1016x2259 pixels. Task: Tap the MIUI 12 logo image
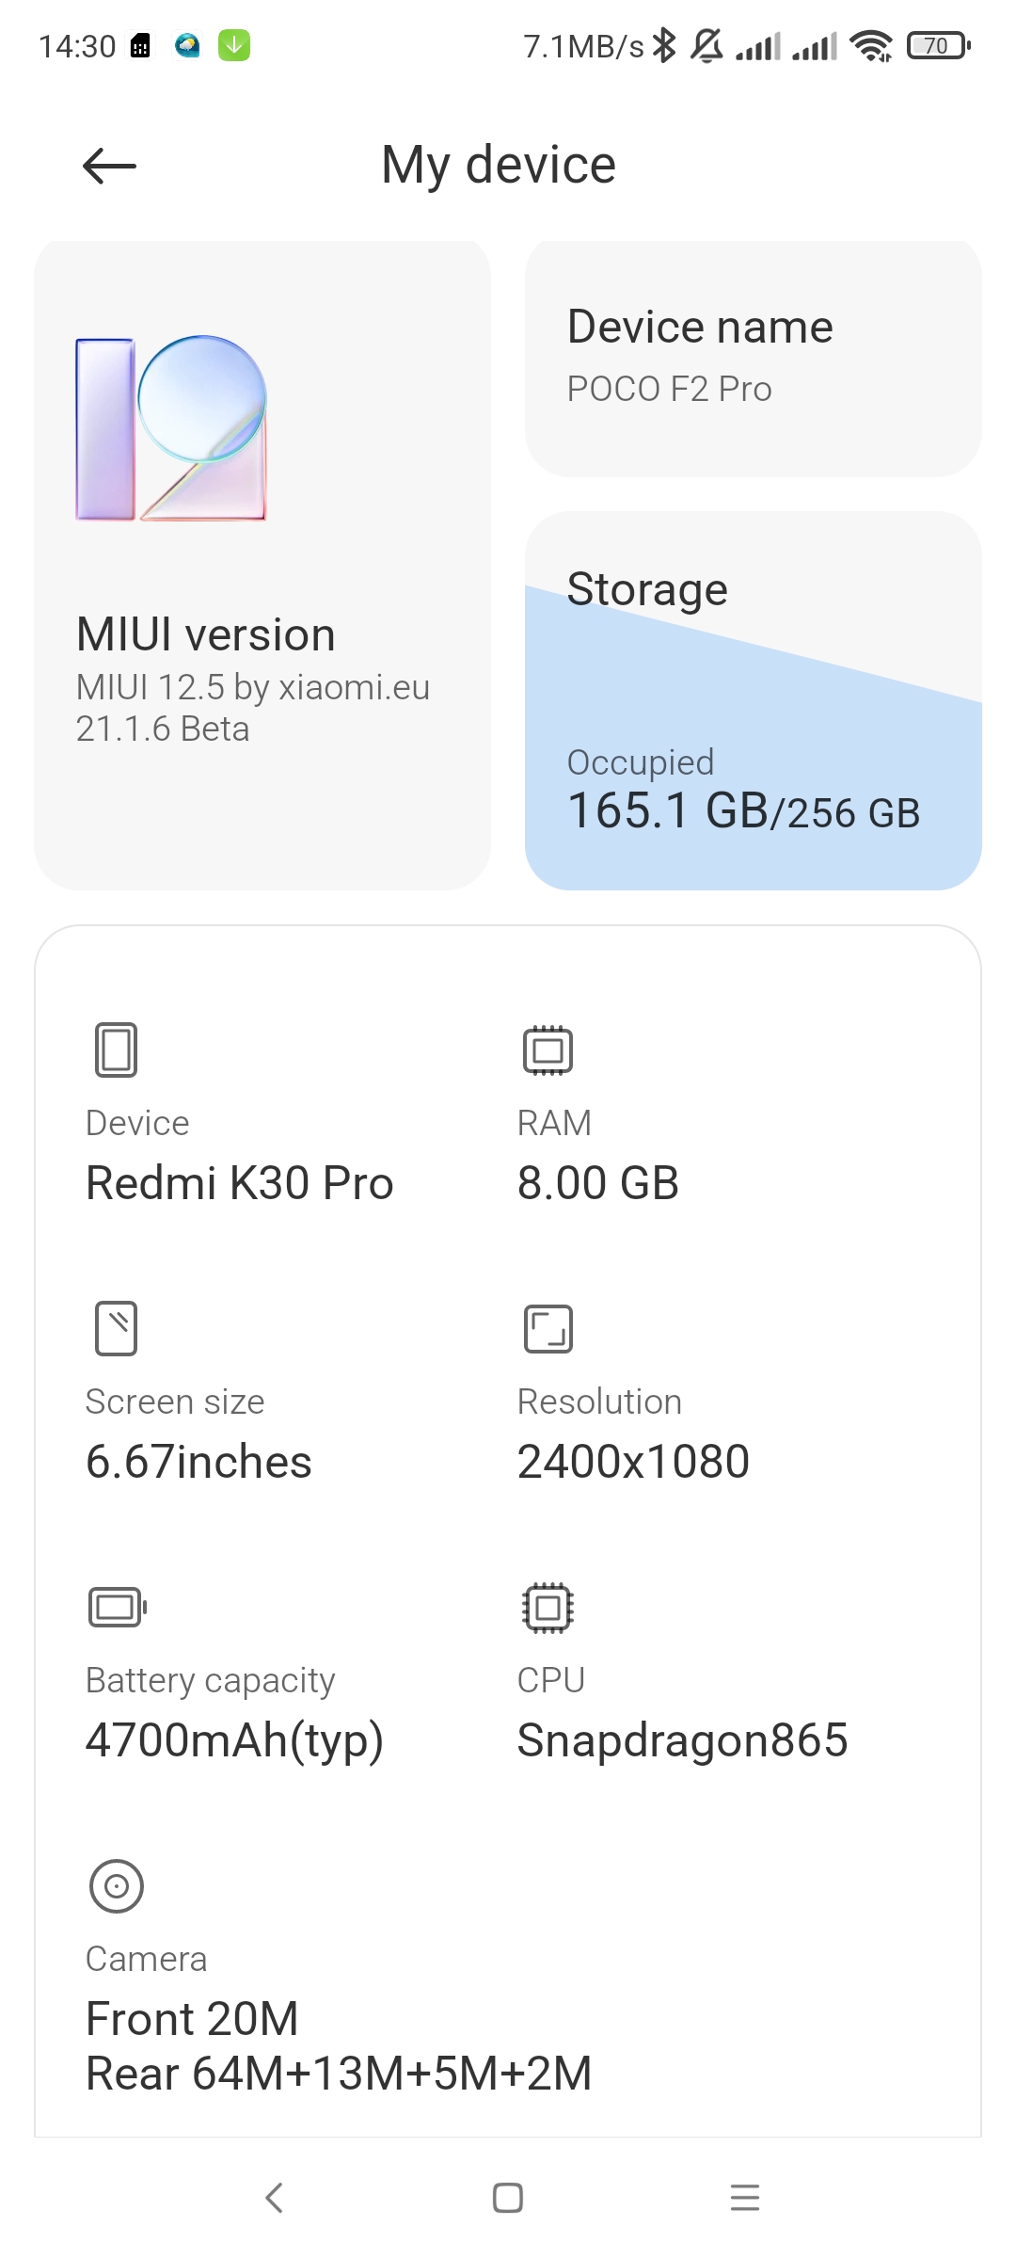[171, 428]
